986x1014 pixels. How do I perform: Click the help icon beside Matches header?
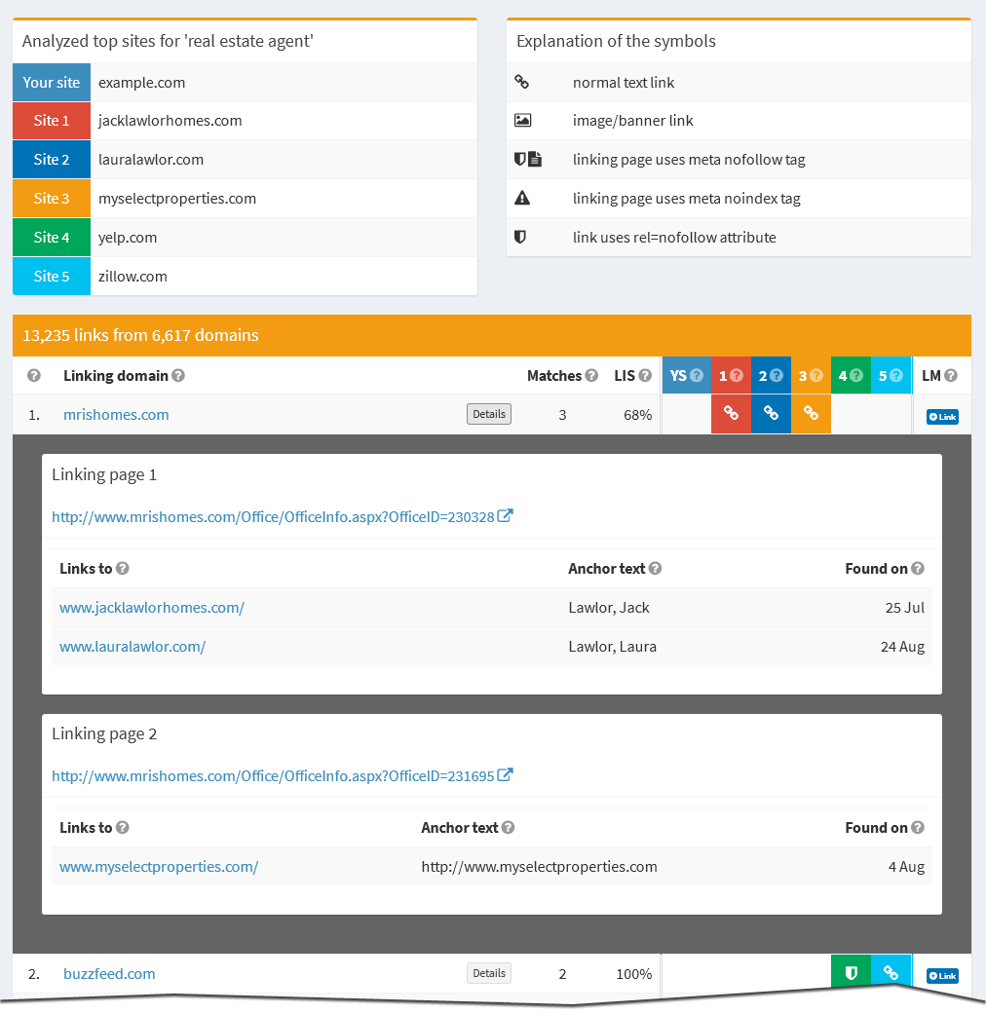(x=591, y=376)
